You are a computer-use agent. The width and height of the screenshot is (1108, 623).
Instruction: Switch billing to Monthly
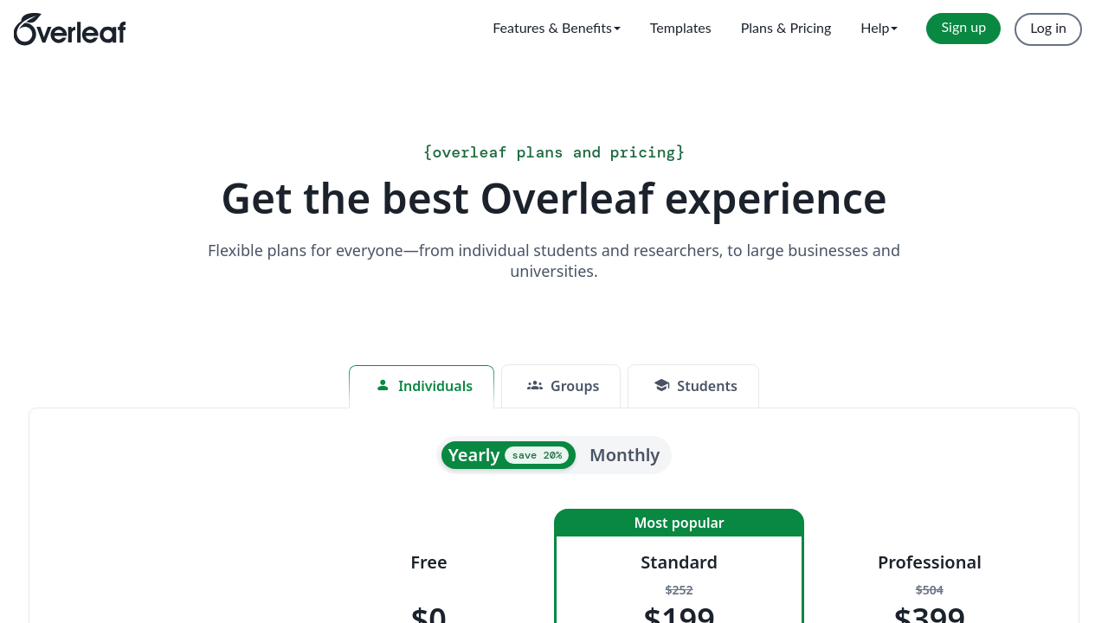click(x=624, y=455)
